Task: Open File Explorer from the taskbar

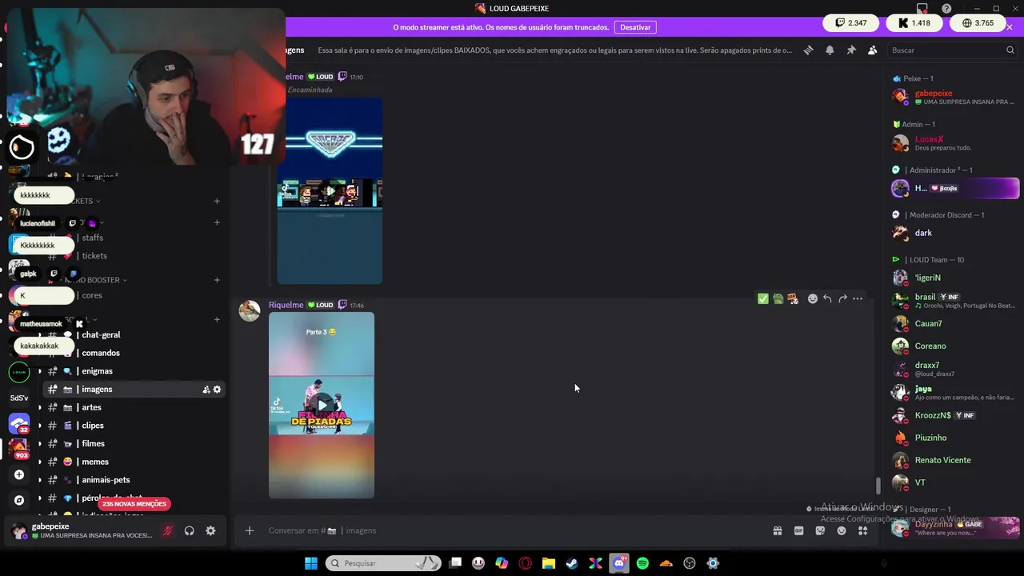Action: [x=549, y=563]
